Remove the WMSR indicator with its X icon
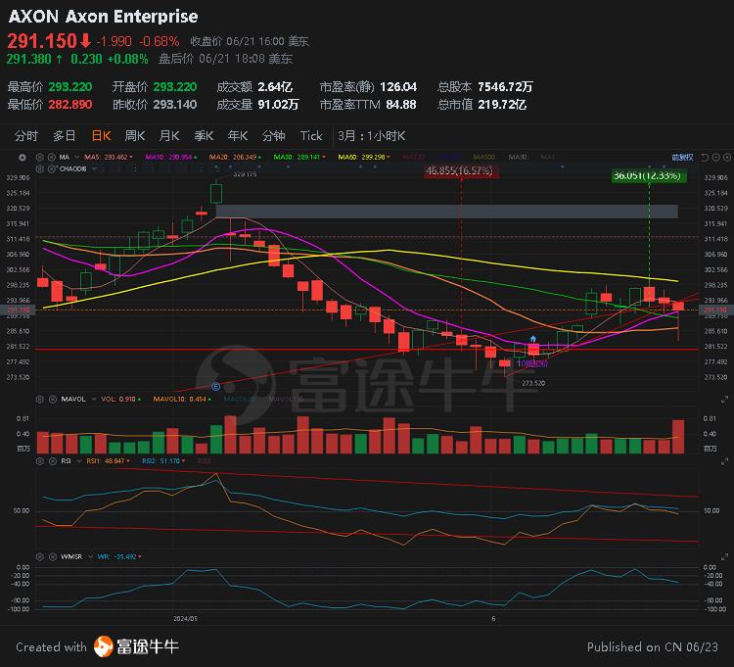The height and width of the screenshot is (667, 734). coord(53,556)
